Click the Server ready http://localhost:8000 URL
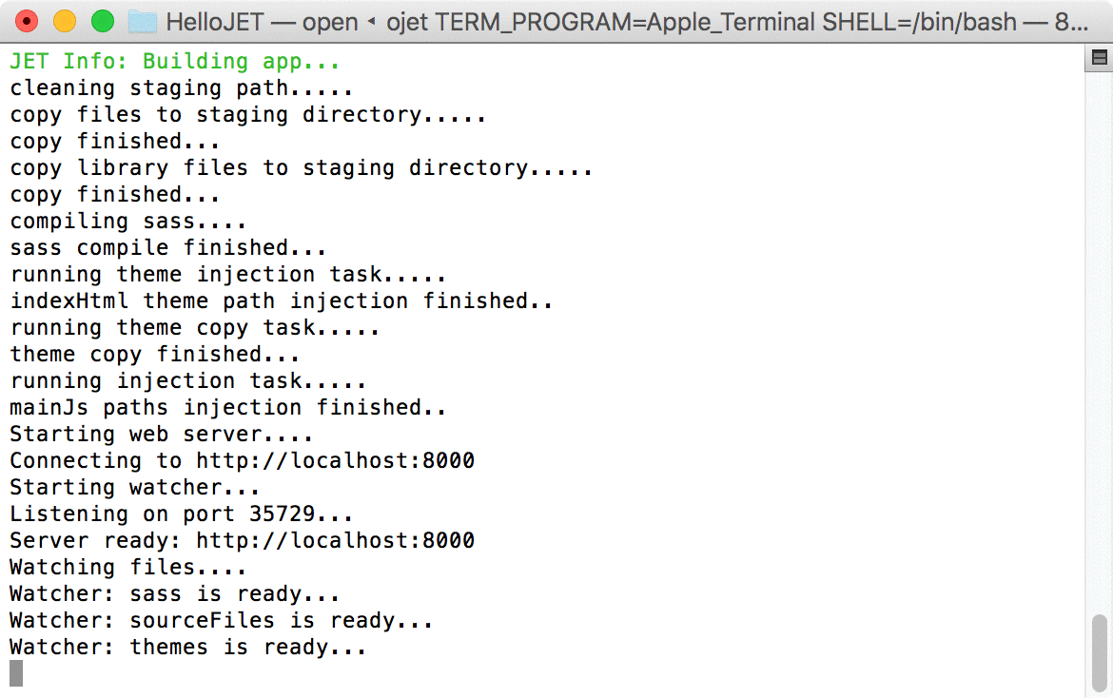Viewport: 1113px width, 698px height. 335,540
